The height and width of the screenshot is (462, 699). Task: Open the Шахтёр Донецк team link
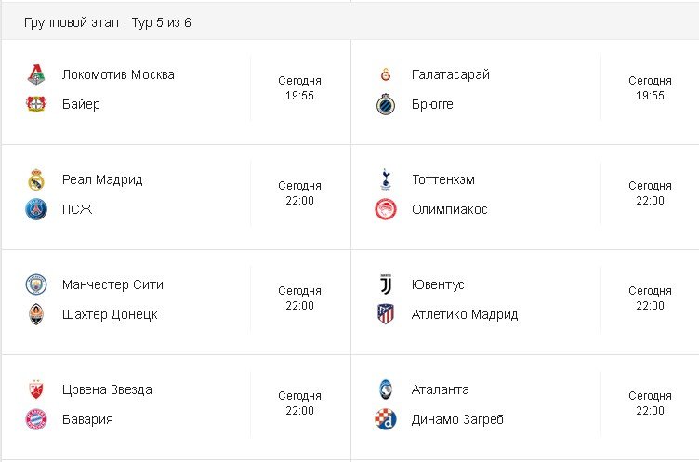[x=110, y=314]
